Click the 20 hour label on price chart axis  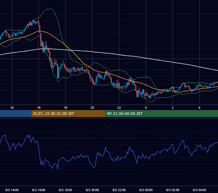92,108
